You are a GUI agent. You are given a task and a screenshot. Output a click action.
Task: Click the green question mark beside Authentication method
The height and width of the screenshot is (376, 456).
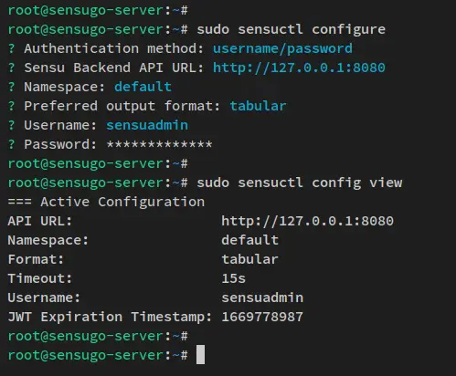pyautogui.click(x=12, y=48)
